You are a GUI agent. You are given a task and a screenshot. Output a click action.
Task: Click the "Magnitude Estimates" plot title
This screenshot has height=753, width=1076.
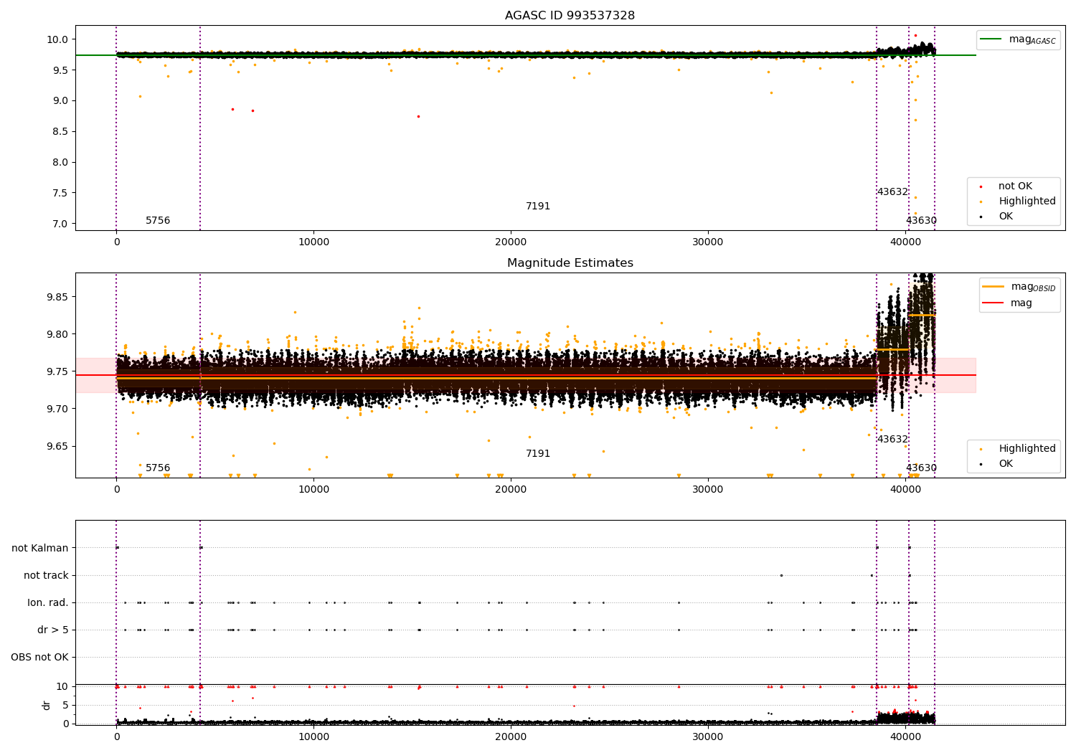click(x=570, y=262)
